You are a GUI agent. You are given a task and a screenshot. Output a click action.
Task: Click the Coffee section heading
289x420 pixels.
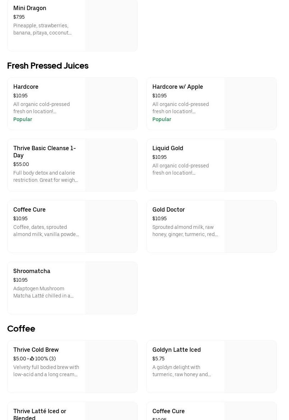(x=21, y=329)
